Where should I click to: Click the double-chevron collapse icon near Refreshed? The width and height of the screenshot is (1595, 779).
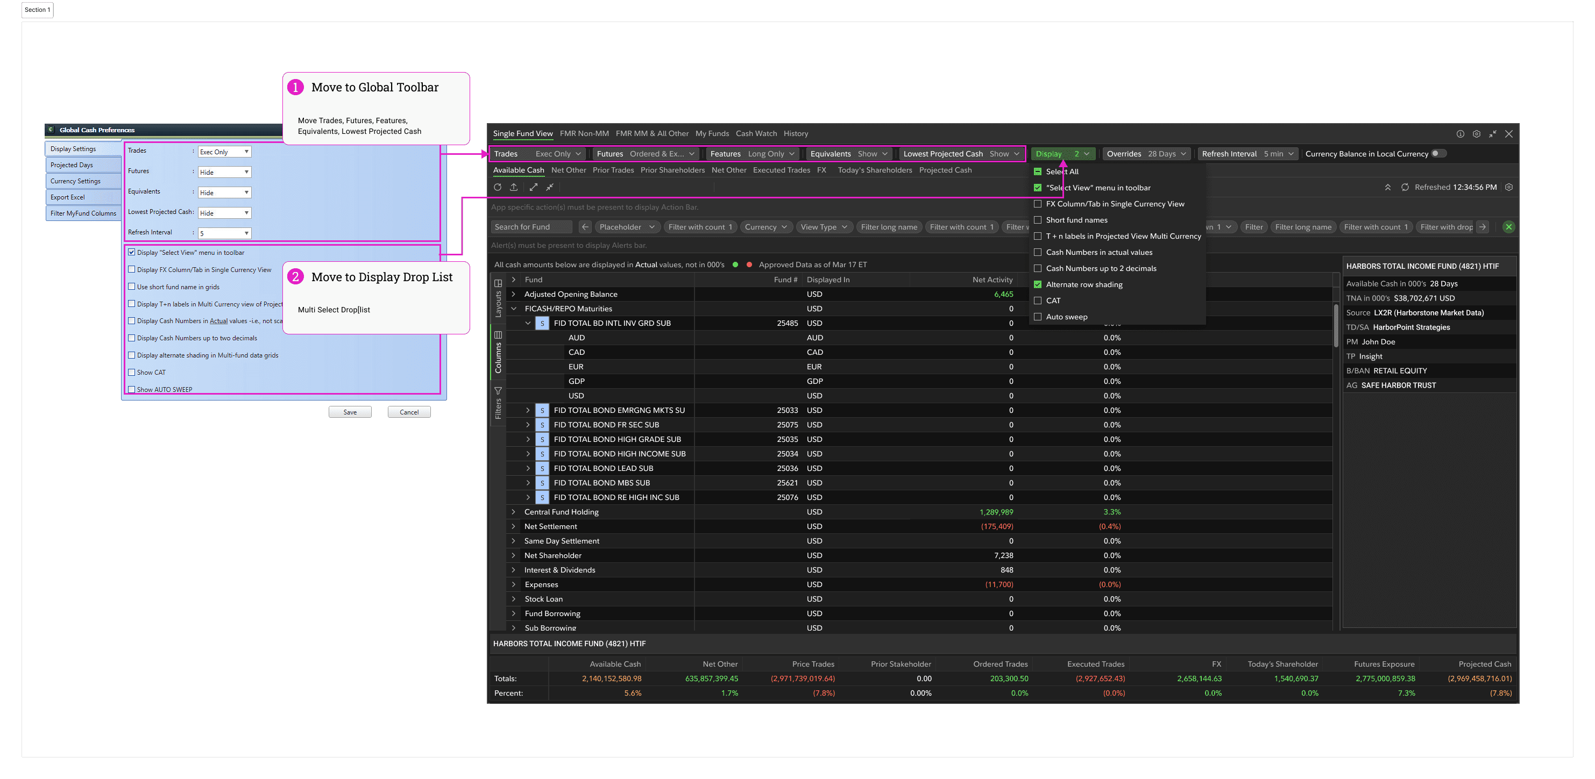1387,188
